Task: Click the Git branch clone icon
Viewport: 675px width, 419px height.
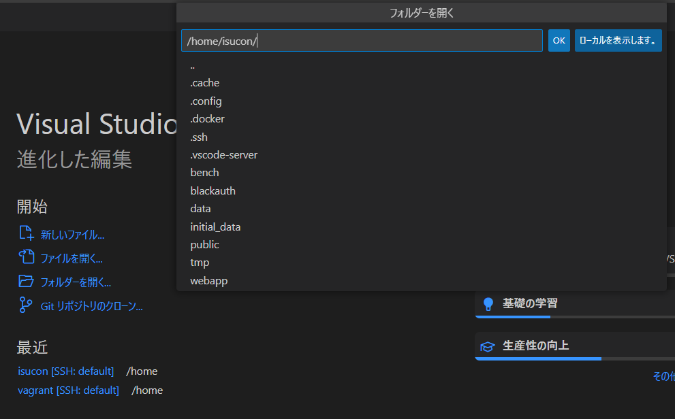Action: [25, 305]
